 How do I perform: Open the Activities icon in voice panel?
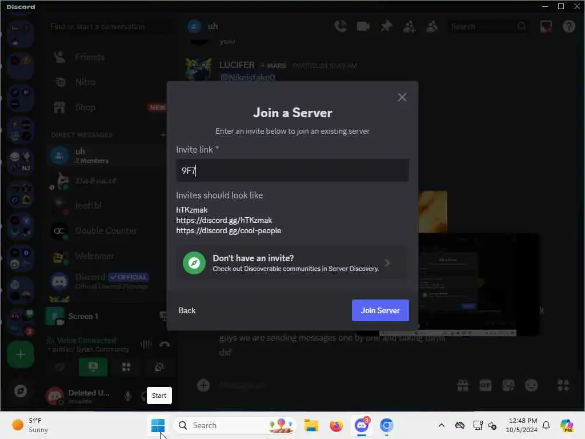pos(126,367)
